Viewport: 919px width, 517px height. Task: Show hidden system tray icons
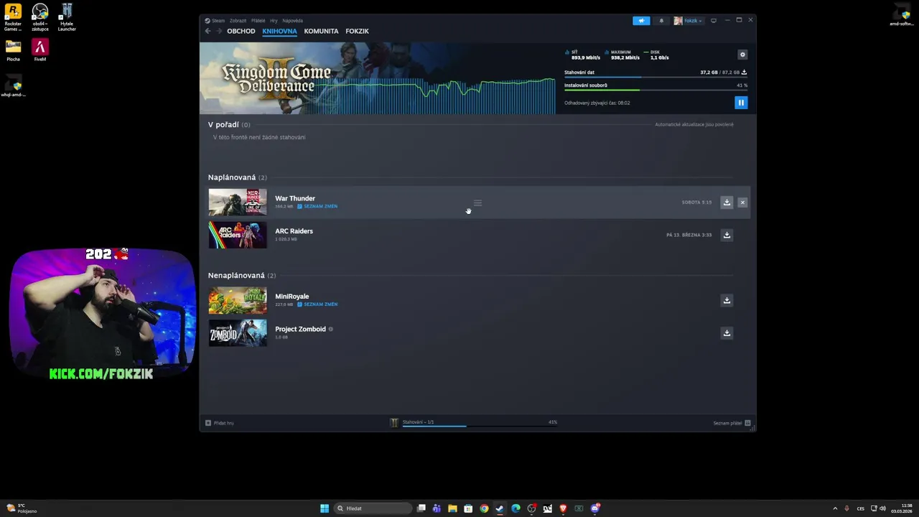point(835,508)
